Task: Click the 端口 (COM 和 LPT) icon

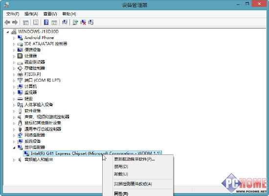Action: (20, 80)
